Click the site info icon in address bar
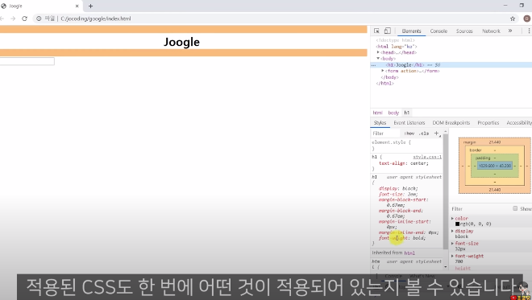 coord(39,18)
